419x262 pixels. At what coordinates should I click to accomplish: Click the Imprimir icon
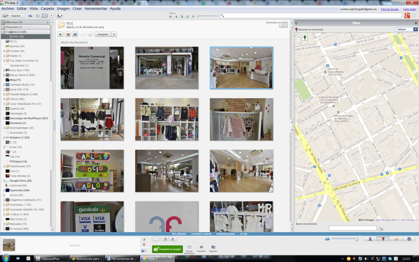pos(201,249)
